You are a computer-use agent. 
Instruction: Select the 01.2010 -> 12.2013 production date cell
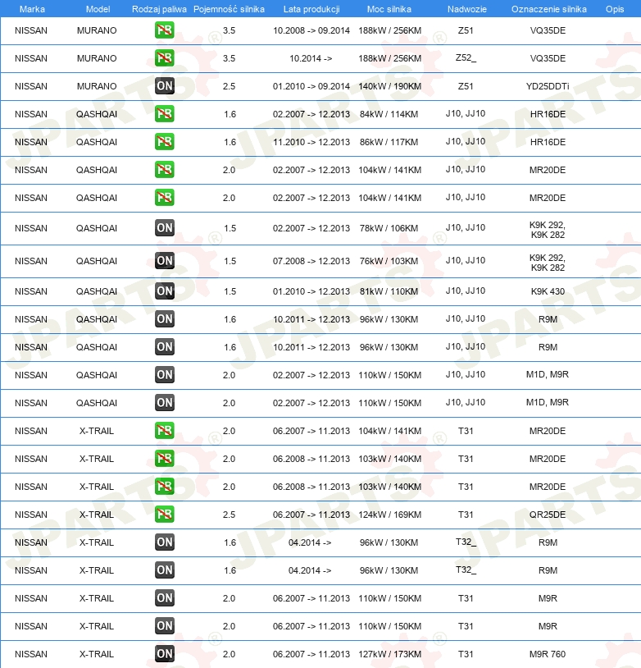click(x=311, y=291)
